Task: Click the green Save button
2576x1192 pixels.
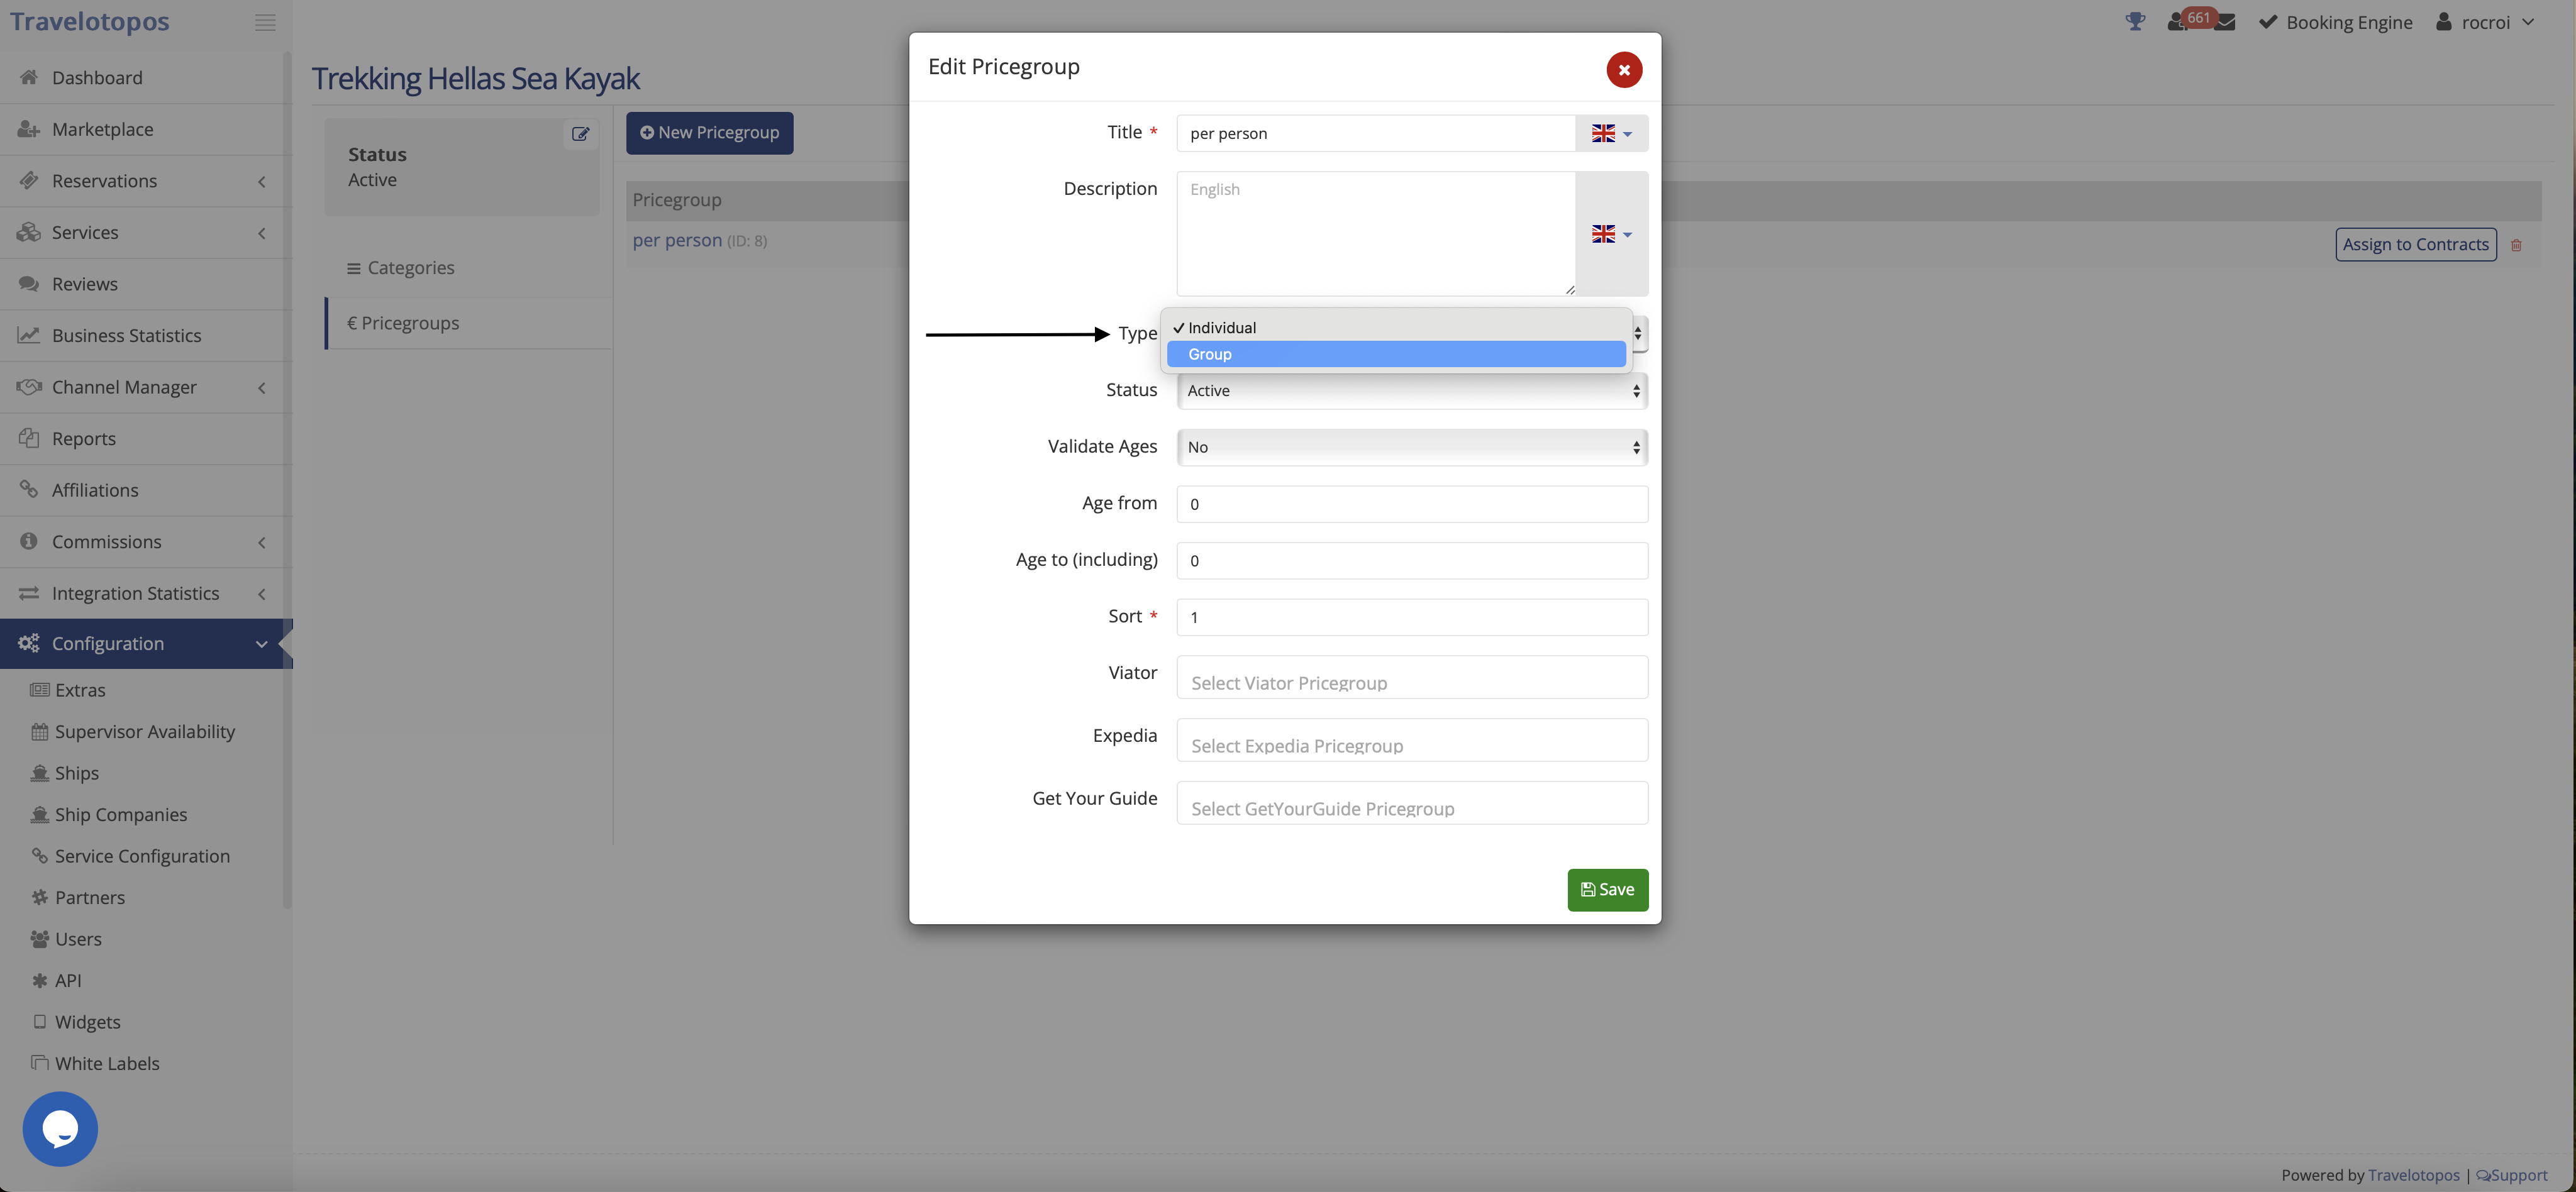Action: (x=1607, y=890)
